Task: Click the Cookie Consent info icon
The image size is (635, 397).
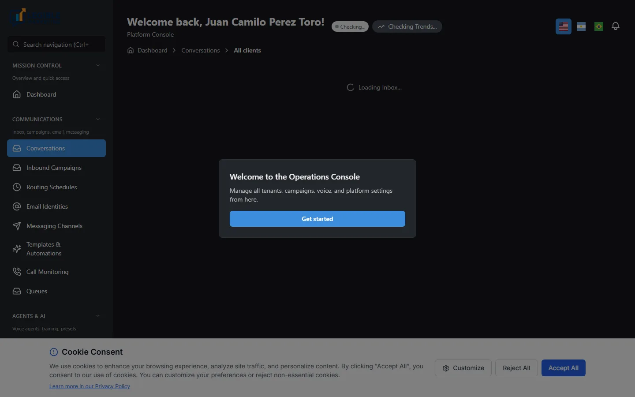Action: tap(54, 352)
